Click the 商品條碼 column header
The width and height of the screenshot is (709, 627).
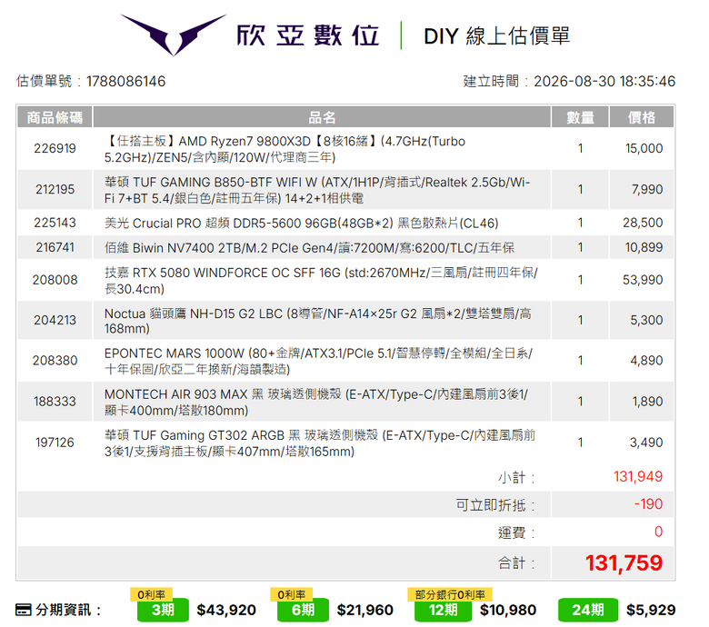55,117
